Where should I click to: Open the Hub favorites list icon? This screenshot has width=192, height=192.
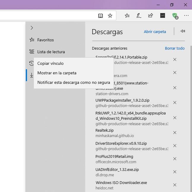pos(127,15)
